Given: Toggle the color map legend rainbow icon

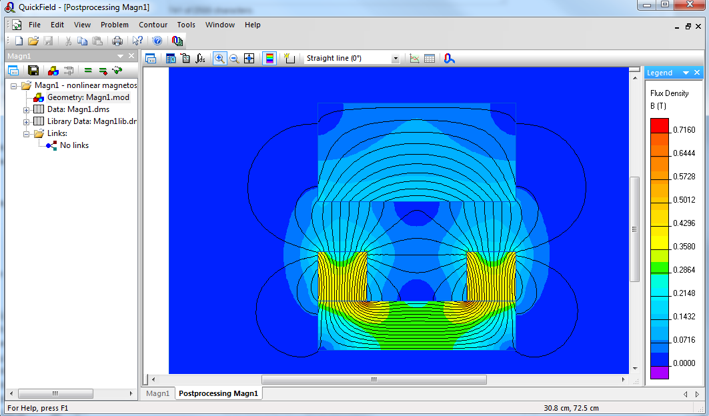Looking at the screenshot, I should coord(269,58).
